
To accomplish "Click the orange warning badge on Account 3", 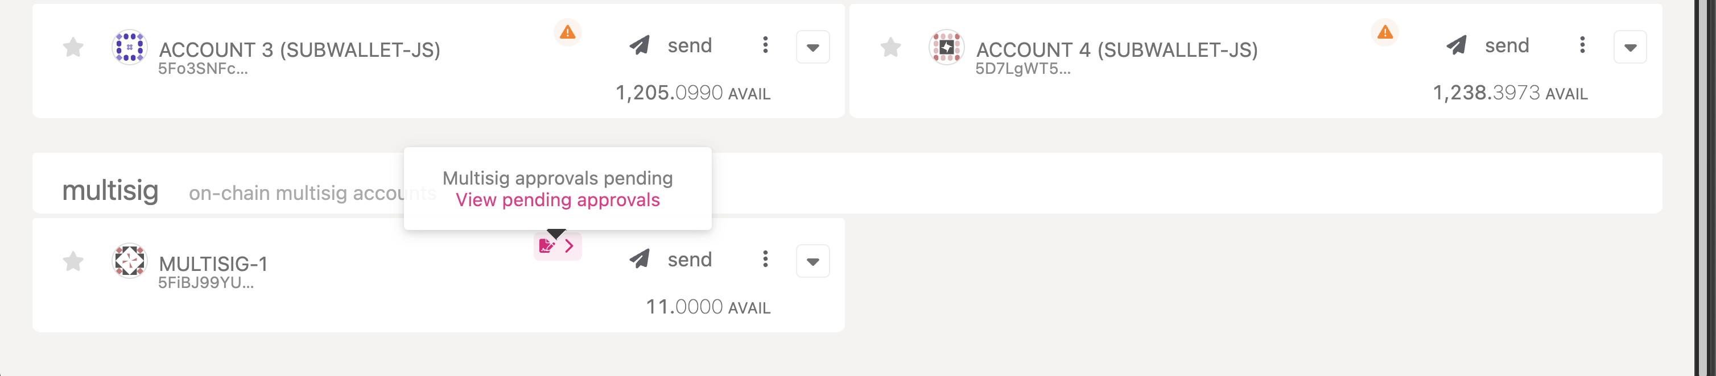I will [x=568, y=32].
